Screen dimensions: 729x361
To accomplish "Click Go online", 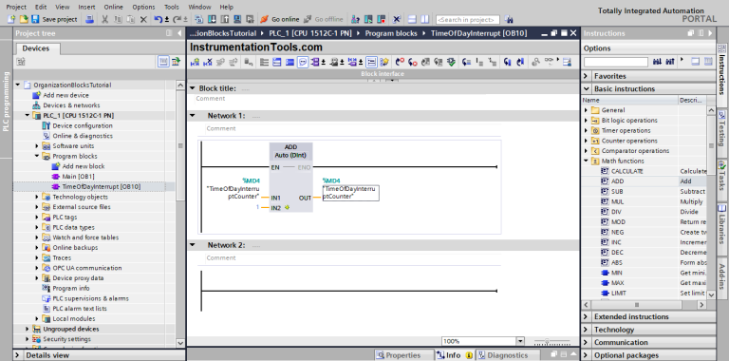I will [279, 20].
